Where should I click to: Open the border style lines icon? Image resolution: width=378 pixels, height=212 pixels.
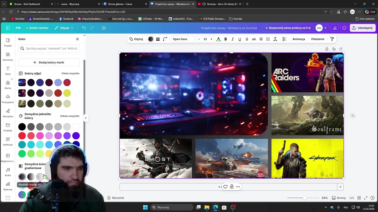158,39
